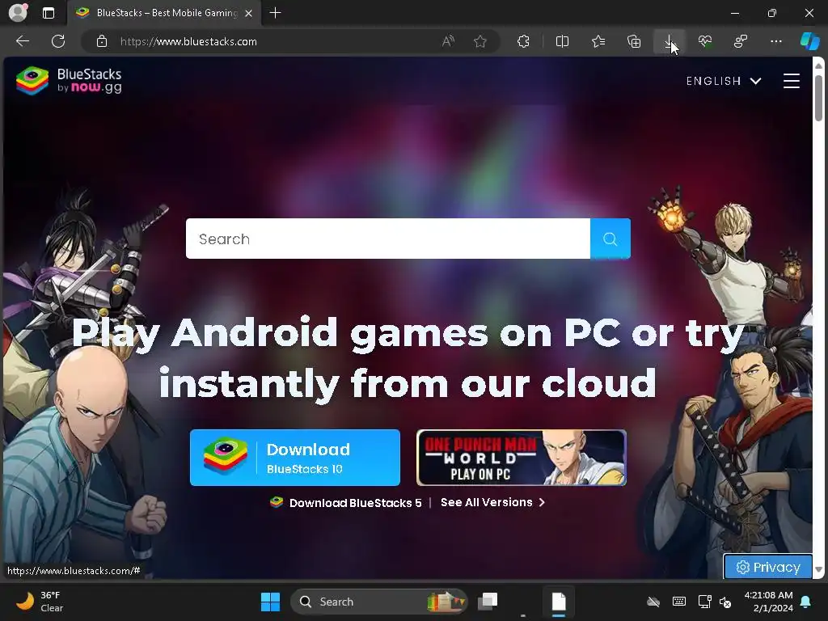The width and height of the screenshot is (828, 621).
Task: Add this page to favorites star
Action: pyautogui.click(x=480, y=41)
